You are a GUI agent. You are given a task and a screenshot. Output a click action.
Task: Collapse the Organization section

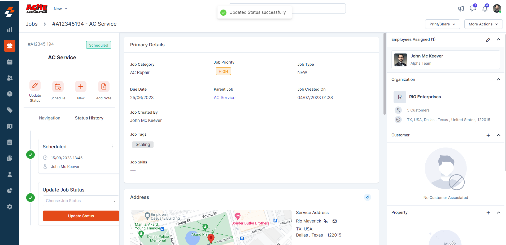[x=498, y=79]
